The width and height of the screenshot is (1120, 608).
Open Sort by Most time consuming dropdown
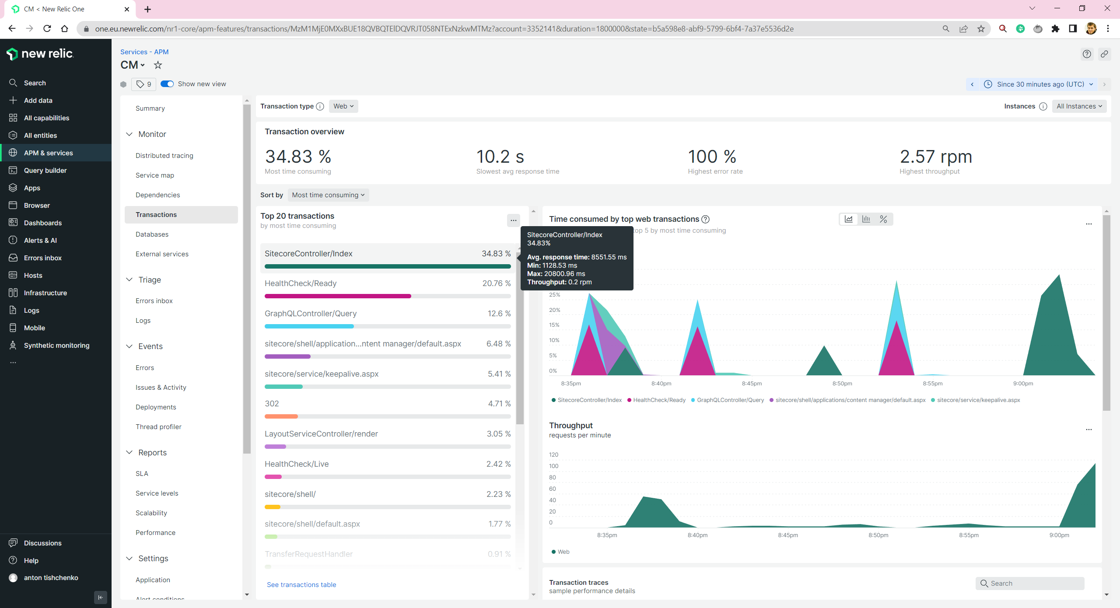328,195
